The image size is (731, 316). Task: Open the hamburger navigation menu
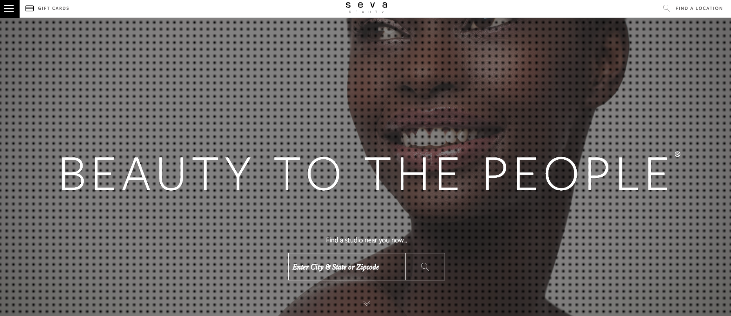(x=9, y=9)
